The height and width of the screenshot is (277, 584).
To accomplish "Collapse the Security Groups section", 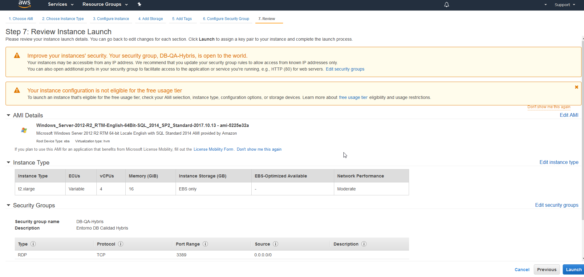I will pos(8,205).
